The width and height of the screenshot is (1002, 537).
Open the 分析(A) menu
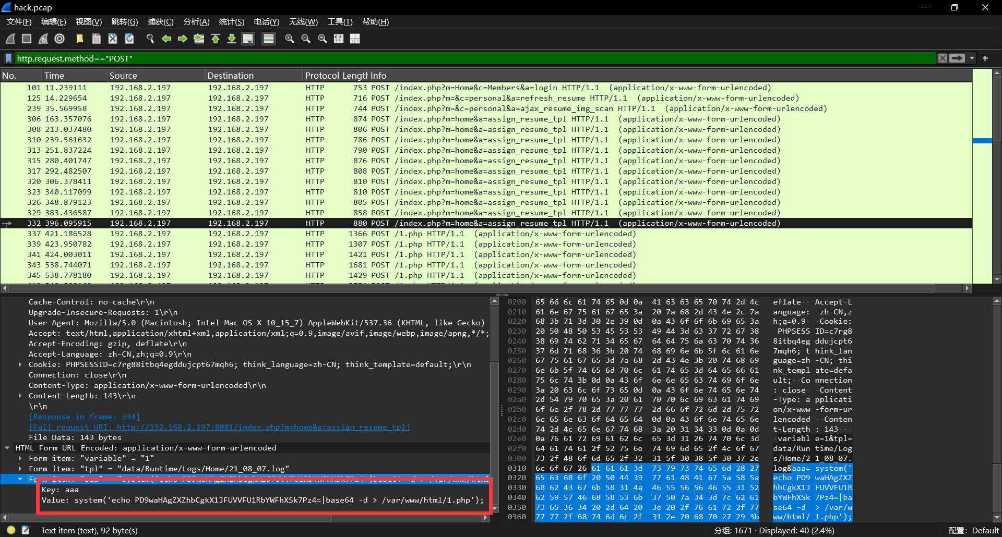pos(196,22)
